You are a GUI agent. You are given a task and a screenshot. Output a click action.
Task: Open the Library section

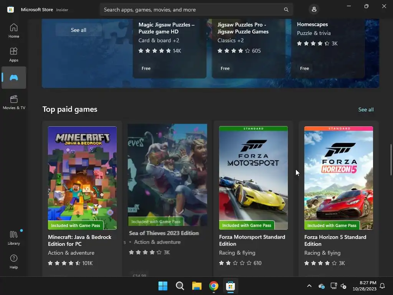pos(14,238)
